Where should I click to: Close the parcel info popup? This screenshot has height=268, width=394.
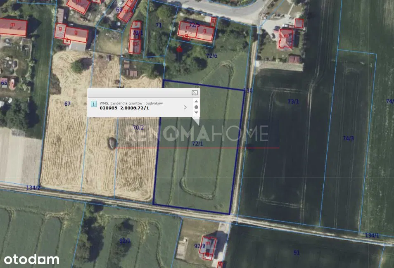click(x=195, y=93)
